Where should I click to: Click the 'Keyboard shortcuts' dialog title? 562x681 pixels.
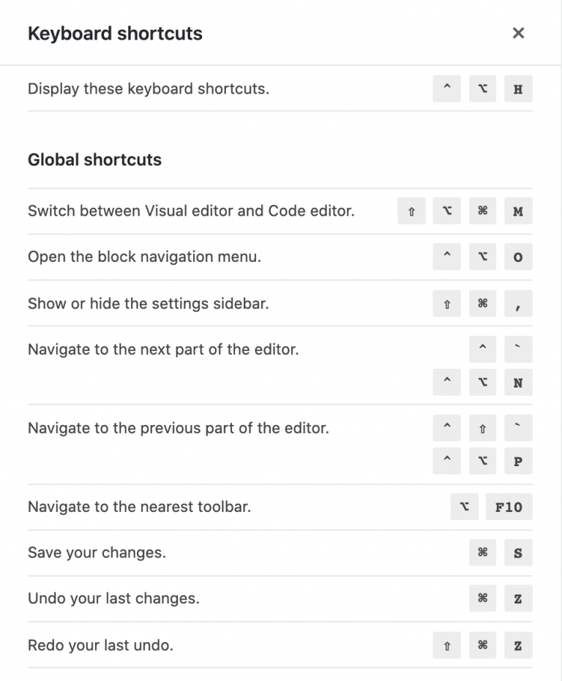coord(115,34)
